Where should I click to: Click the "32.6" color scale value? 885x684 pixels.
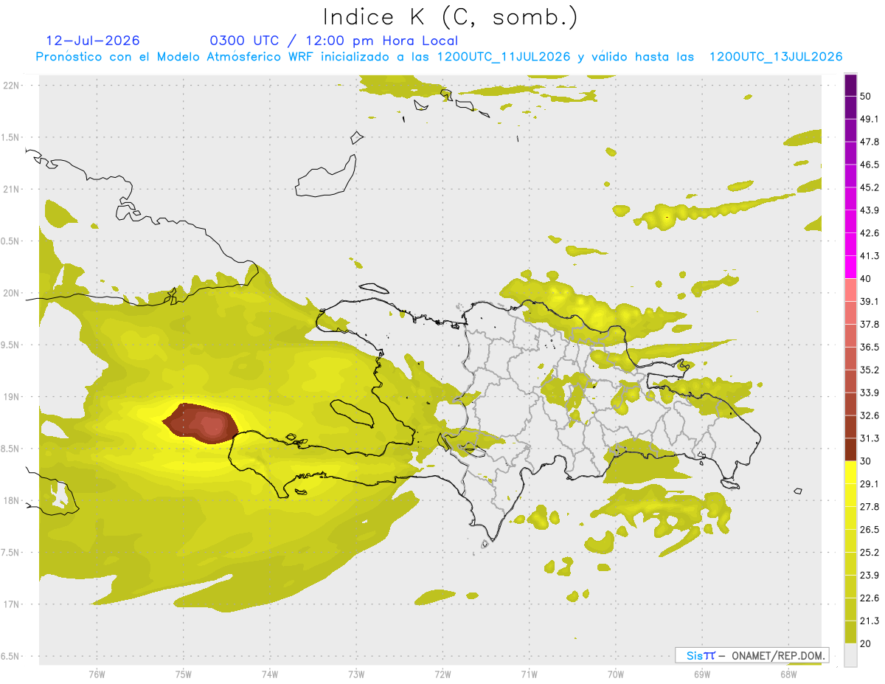click(x=870, y=415)
